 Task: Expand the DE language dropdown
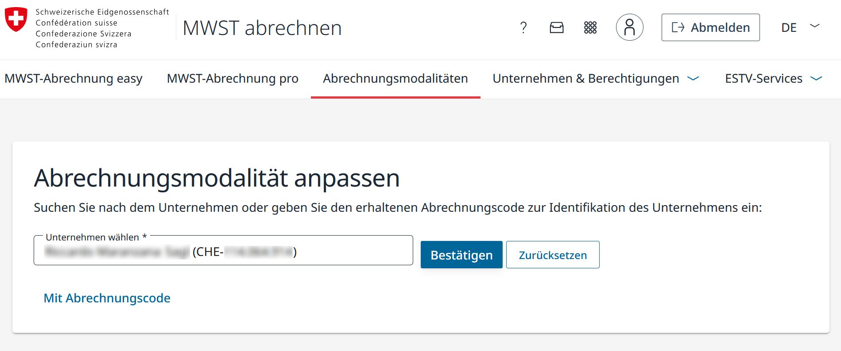click(800, 27)
